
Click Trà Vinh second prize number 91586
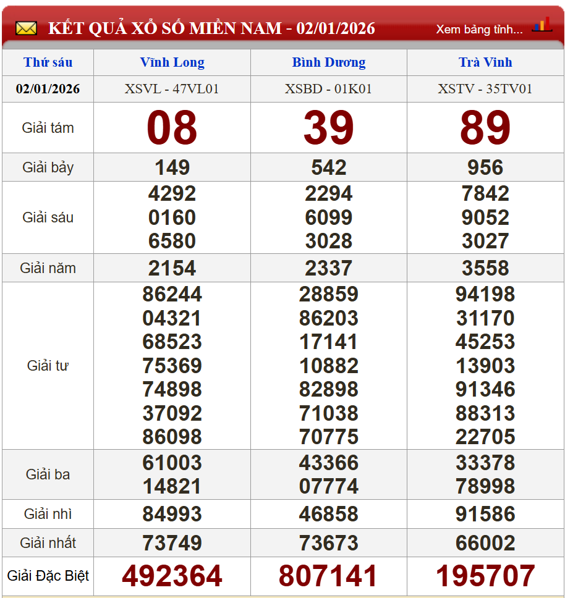coord(485,514)
